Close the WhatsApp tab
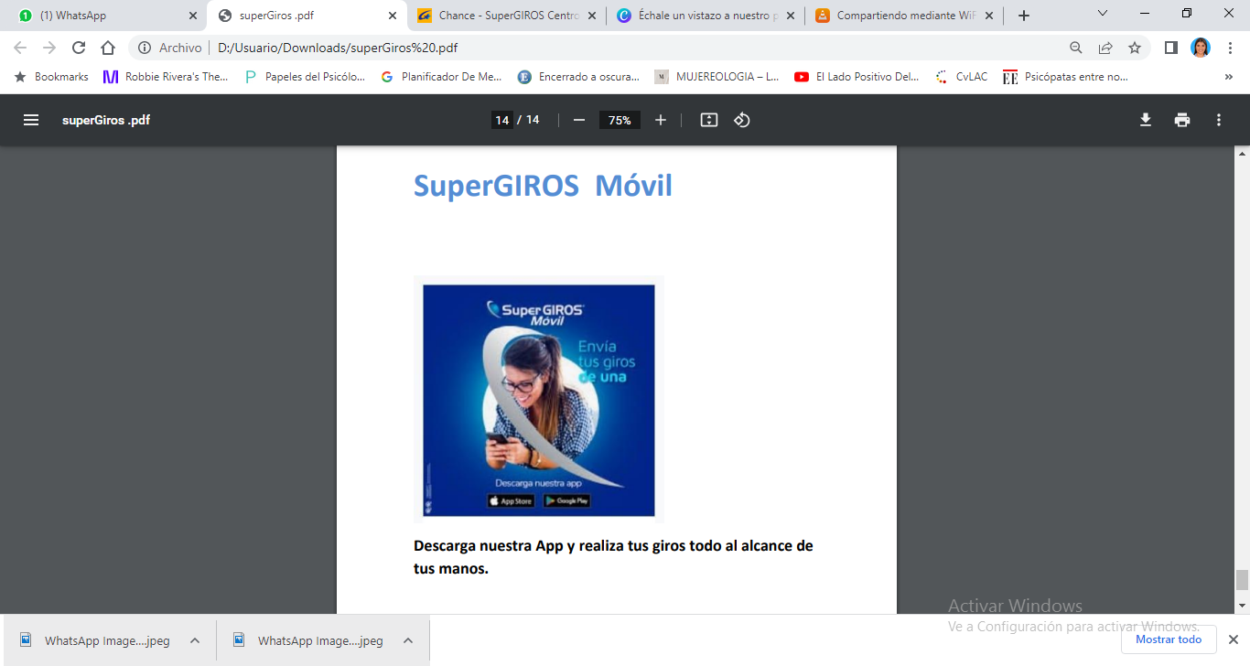Image resolution: width=1250 pixels, height=666 pixels. (x=192, y=16)
